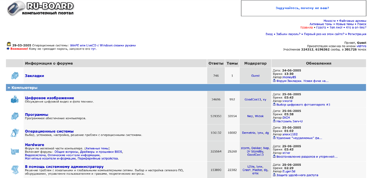
Task: Click author vworld link
Action: coord(287,101)
